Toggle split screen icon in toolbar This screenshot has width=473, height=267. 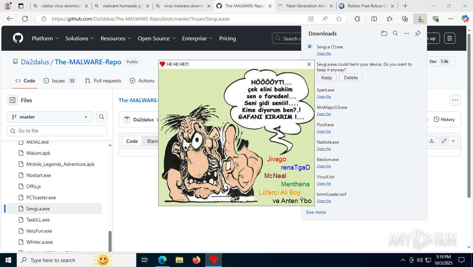374,19
